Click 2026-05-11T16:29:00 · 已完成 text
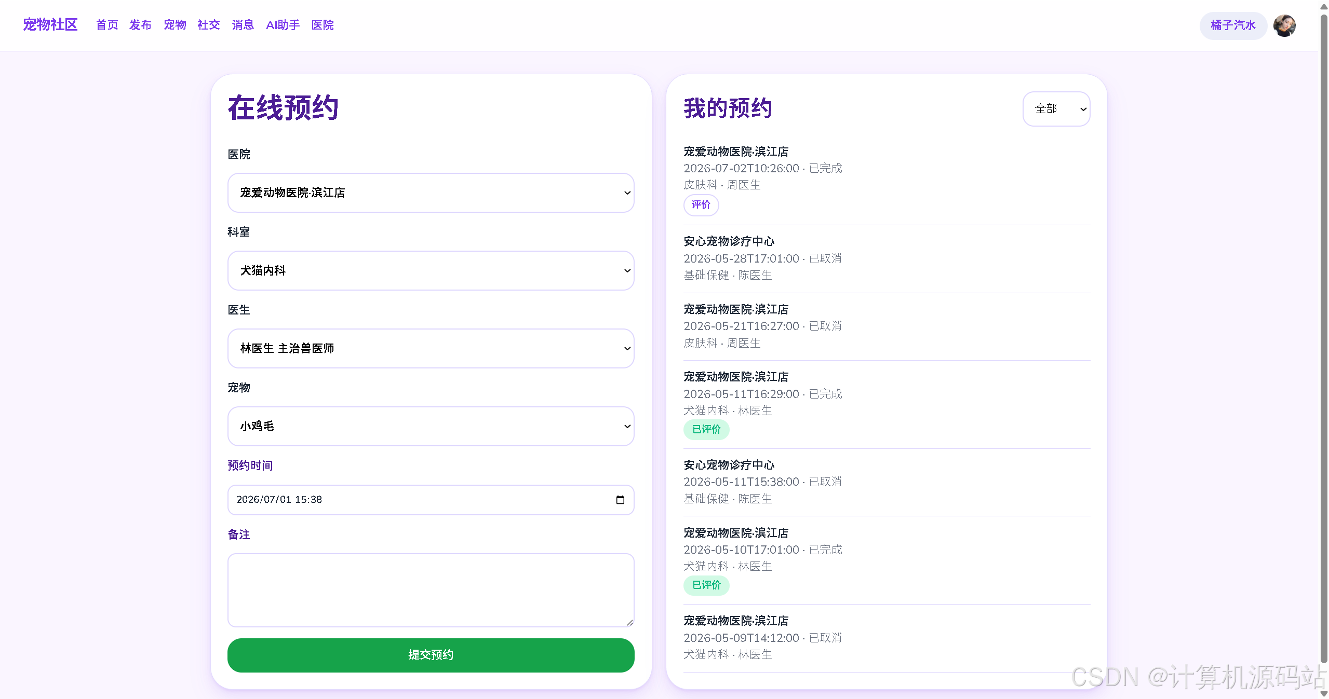Screen dimensions: 1329x699 [x=762, y=394]
